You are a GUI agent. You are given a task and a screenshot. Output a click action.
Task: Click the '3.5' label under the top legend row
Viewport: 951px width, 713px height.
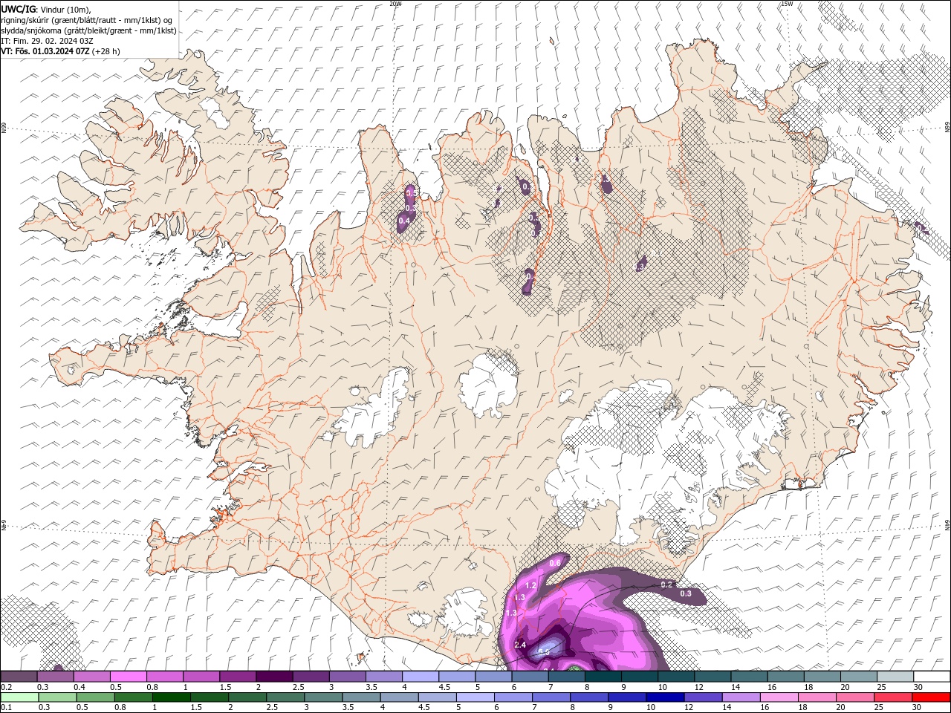pyautogui.click(x=371, y=687)
